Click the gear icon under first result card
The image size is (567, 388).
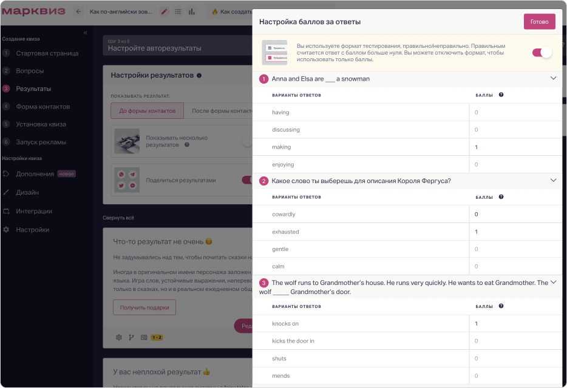click(119, 337)
